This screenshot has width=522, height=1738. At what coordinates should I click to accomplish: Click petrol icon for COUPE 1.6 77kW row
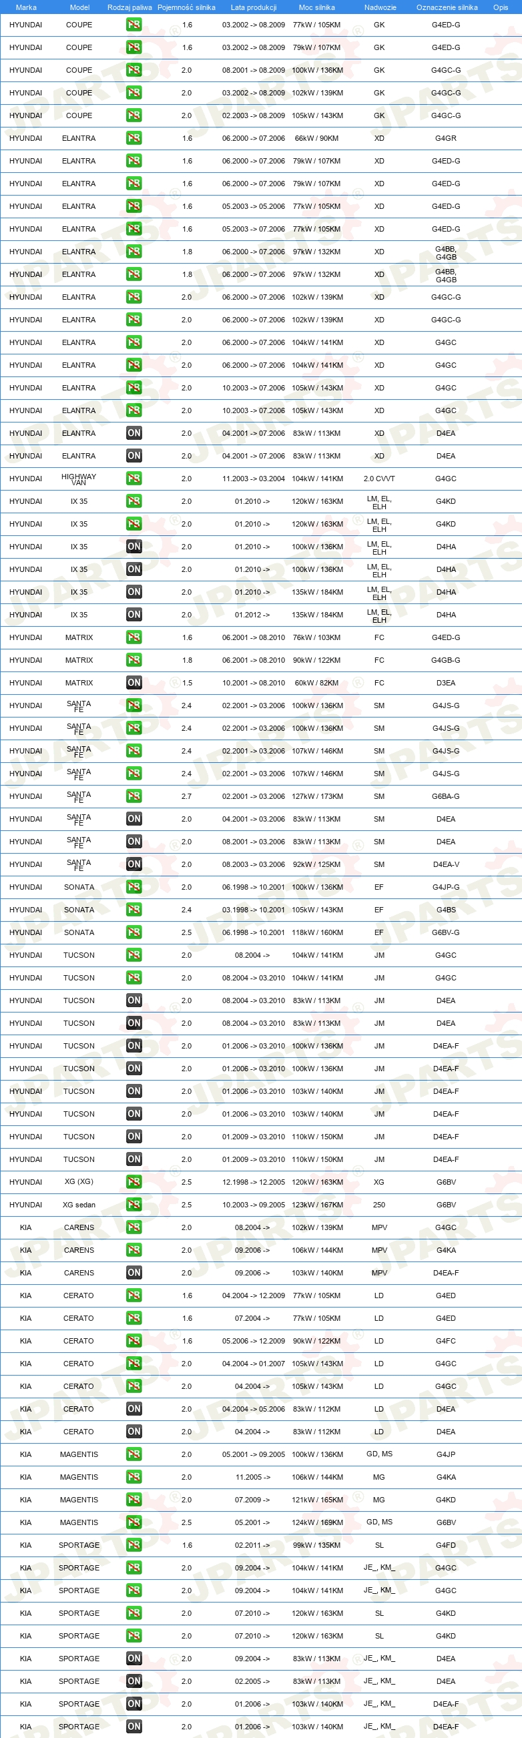click(134, 25)
